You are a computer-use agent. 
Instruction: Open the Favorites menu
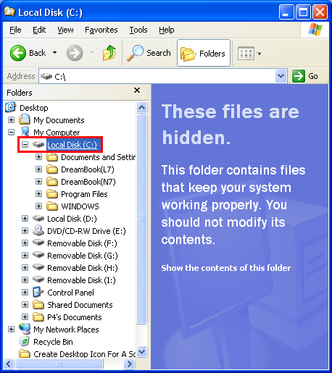point(101,30)
